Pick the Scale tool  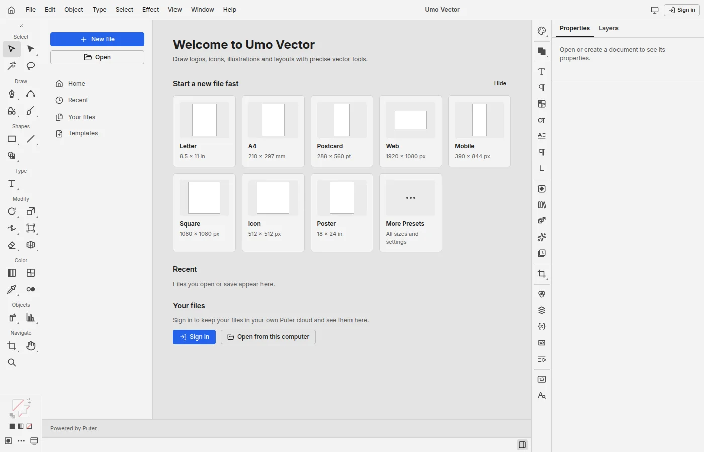[x=31, y=211]
